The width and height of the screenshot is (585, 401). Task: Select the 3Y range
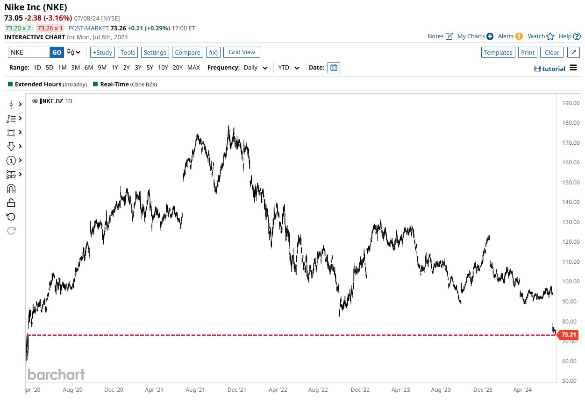[x=138, y=68]
